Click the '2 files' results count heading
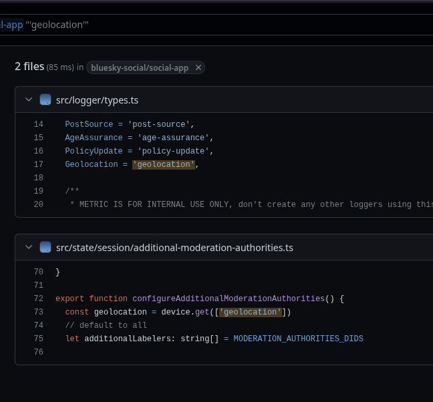Viewport: 433px width, 402px height. (x=29, y=66)
